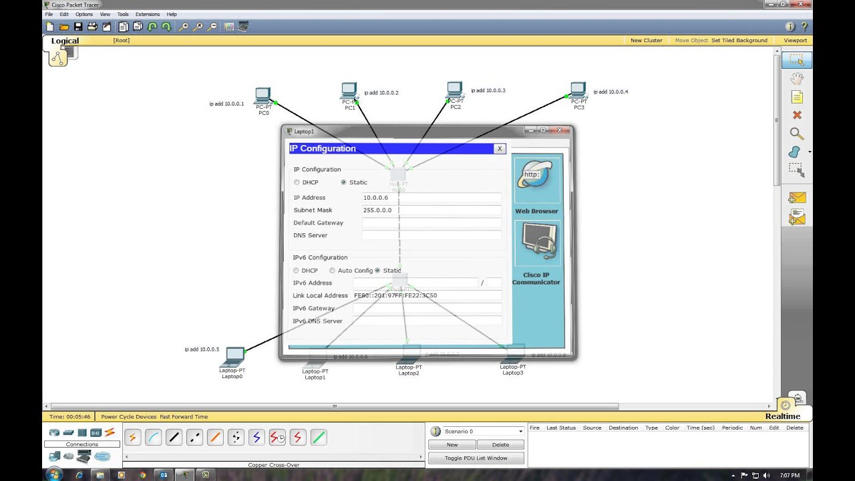Image resolution: width=855 pixels, height=481 pixels.
Task: Select IPv6 Static radio button
Action: coord(377,271)
